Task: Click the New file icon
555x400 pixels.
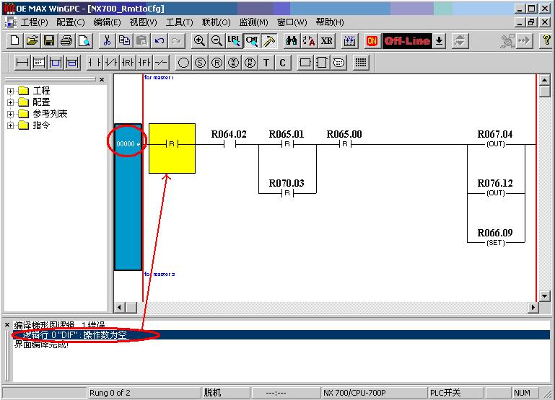Action: tap(15, 40)
